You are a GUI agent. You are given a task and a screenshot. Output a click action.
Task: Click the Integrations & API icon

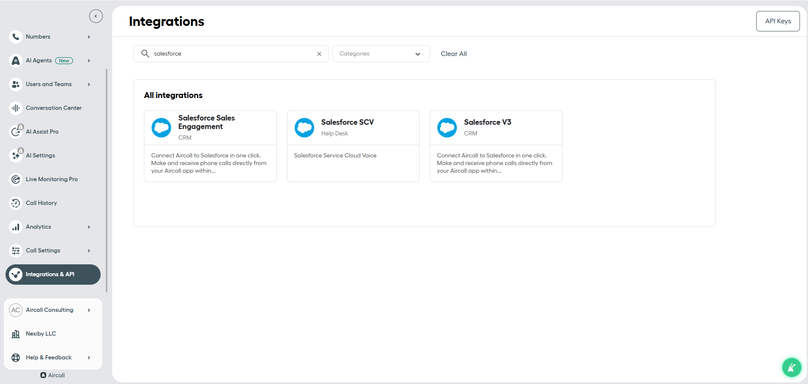[x=16, y=275]
